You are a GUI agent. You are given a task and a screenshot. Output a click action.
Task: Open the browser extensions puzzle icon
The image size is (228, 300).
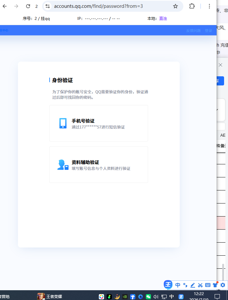tap(192, 6)
